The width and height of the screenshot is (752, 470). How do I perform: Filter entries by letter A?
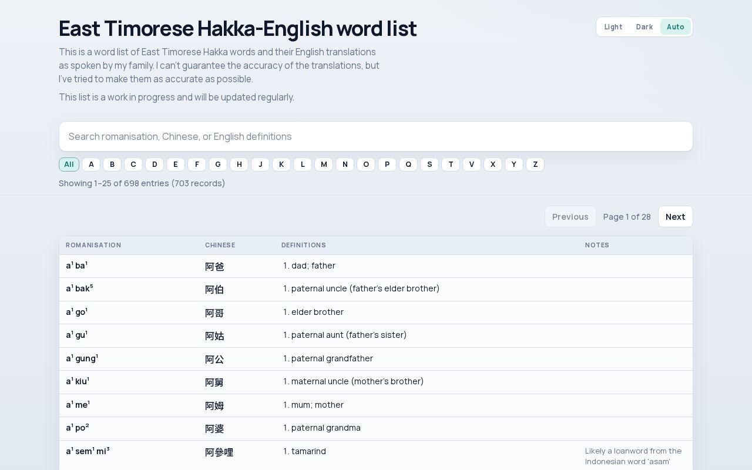pyautogui.click(x=91, y=164)
